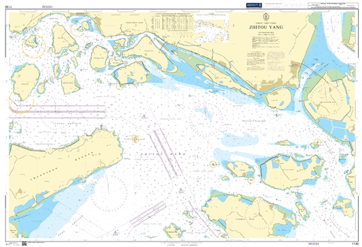Click the yellow-circled buoy west of the diagonal lanes

135,139
